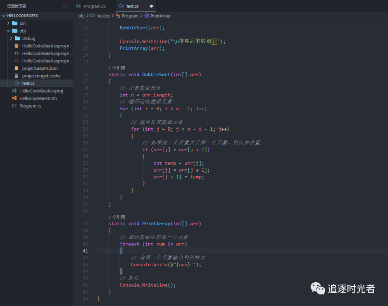Click the C# icon on Program.cs tab
The width and height of the screenshot is (388, 306).
78,6
